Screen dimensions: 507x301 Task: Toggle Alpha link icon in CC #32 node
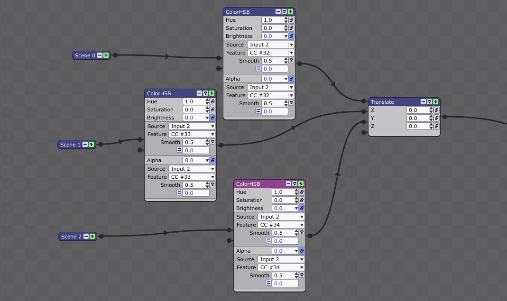pos(291,79)
